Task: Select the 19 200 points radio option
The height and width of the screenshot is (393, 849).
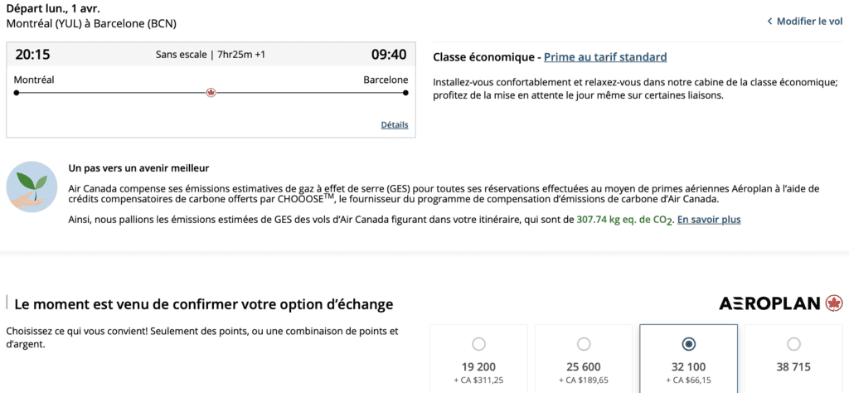Action: pos(478,344)
